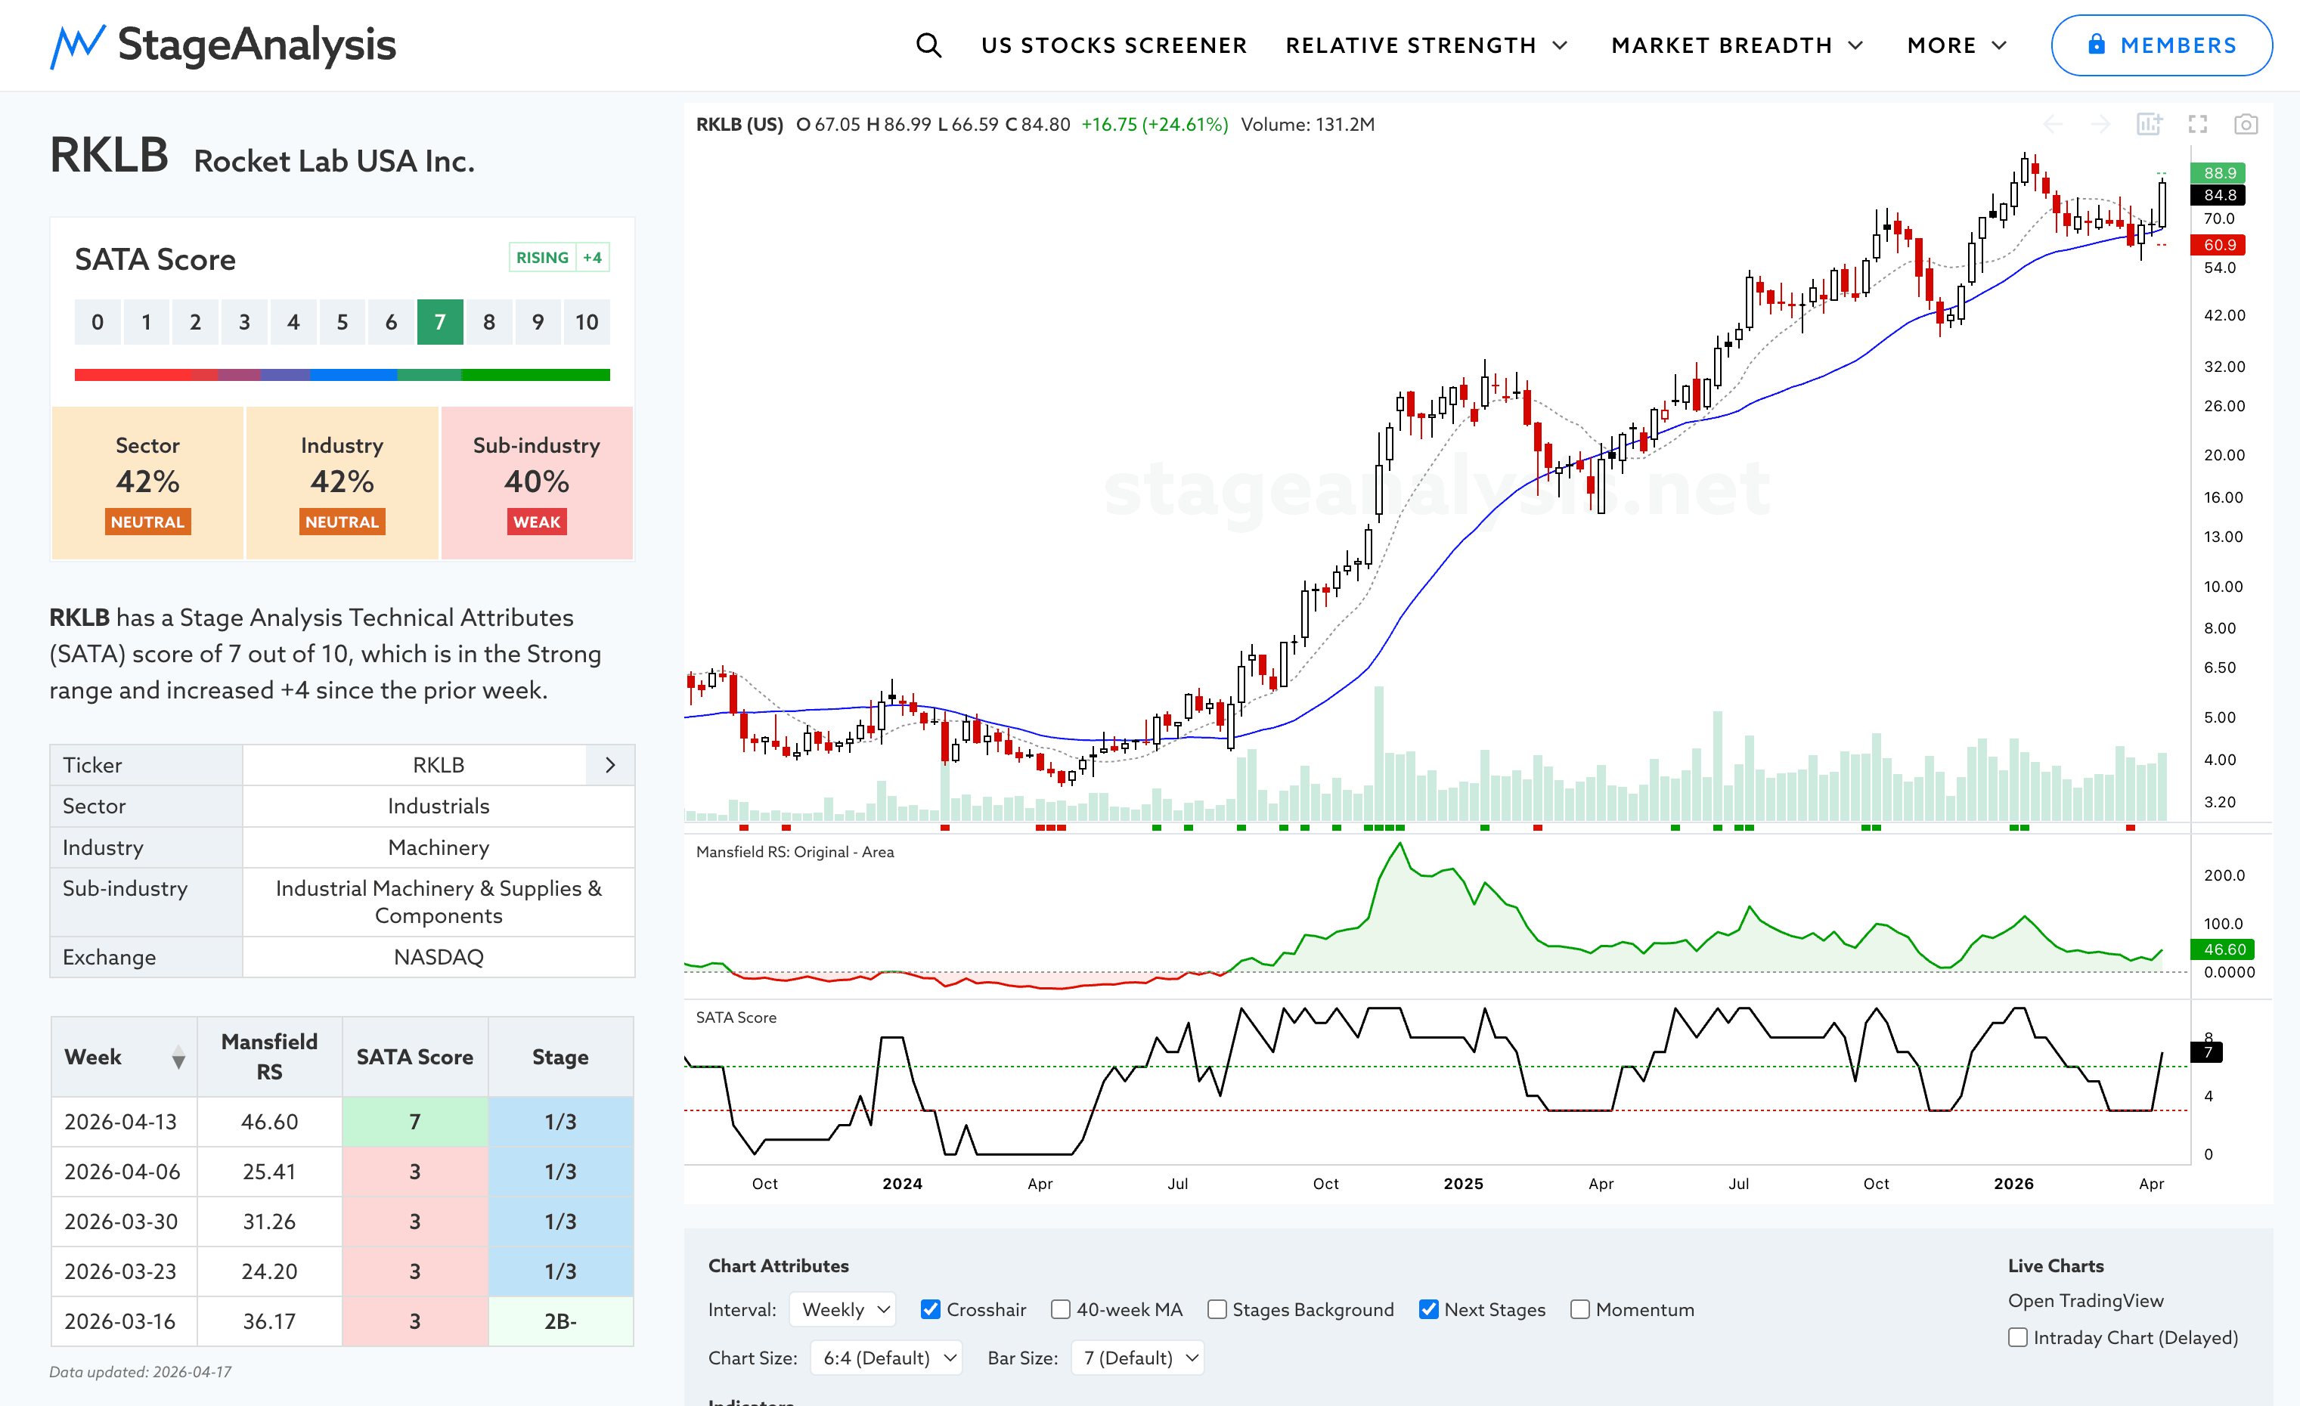Enter fullscreen chart mode

tap(2197, 124)
